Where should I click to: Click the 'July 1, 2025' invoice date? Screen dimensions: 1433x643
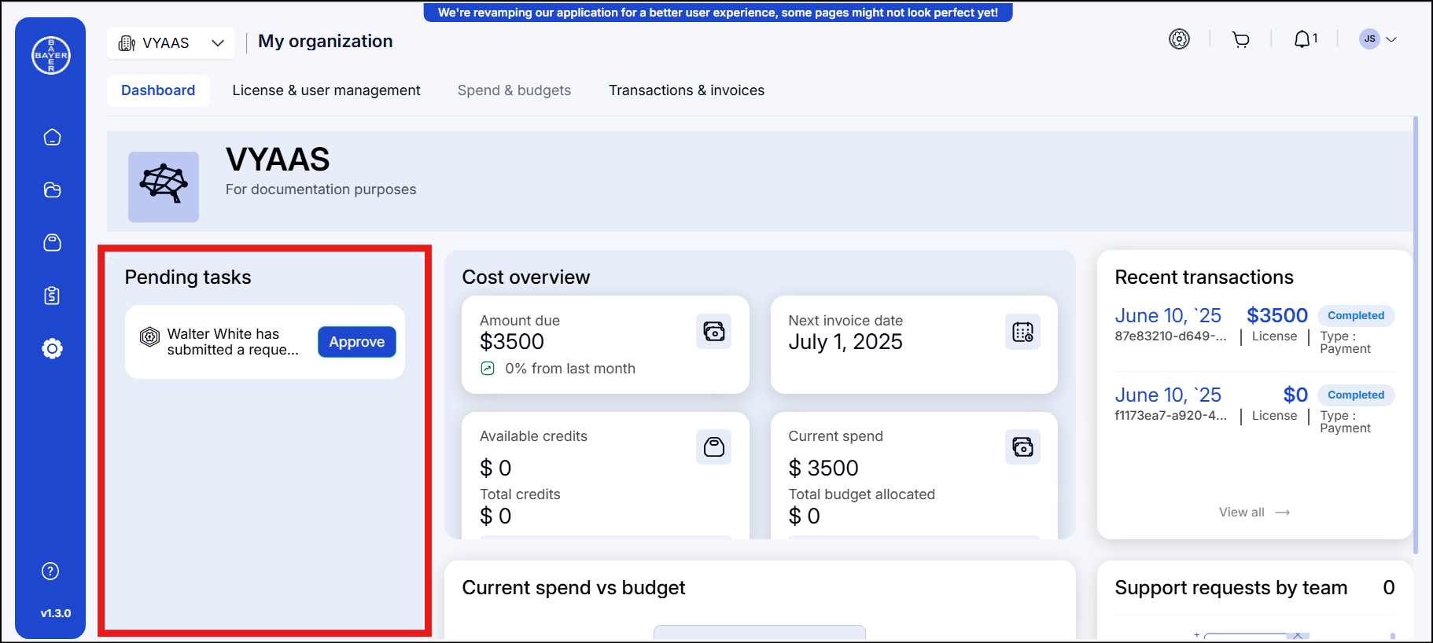tap(845, 342)
